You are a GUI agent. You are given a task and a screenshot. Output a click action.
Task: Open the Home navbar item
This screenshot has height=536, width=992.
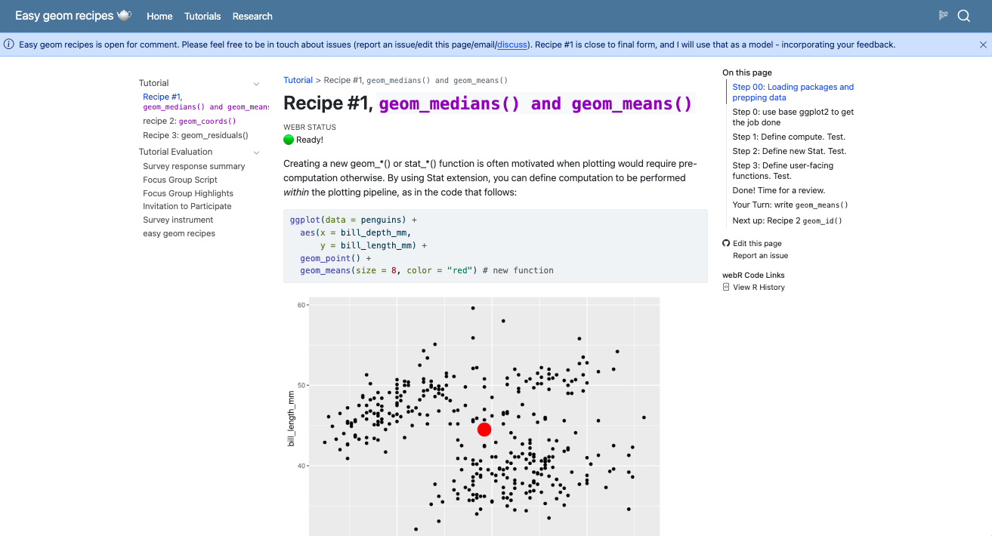pyautogui.click(x=159, y=16)
